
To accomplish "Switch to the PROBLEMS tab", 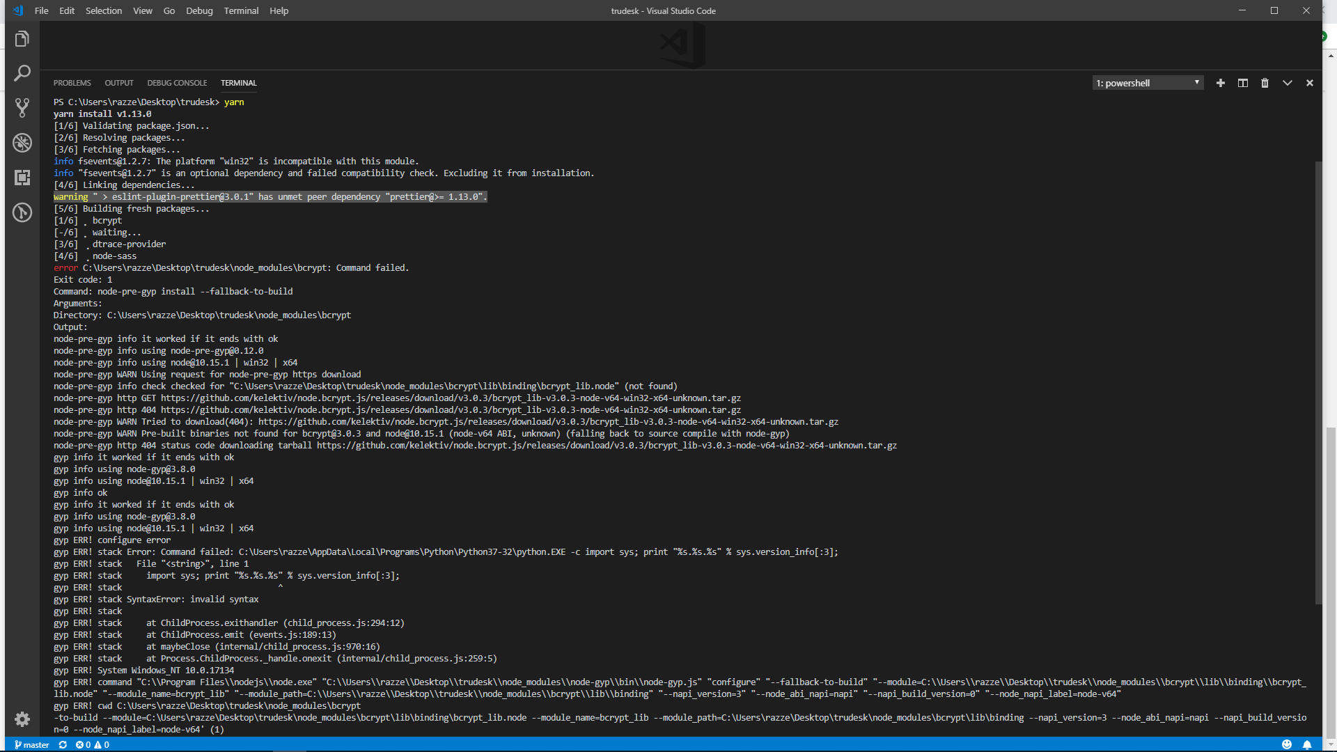I will [72, 83].
